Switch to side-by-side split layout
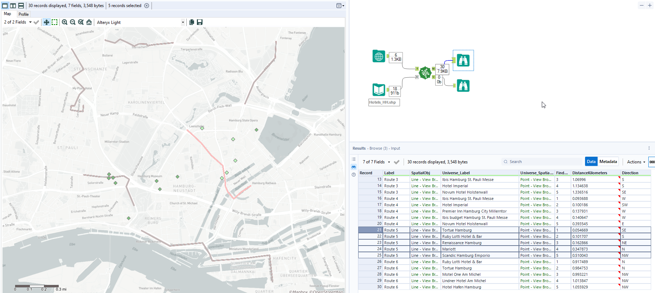This screenshot has height=293, width=655. coord(13,6)
